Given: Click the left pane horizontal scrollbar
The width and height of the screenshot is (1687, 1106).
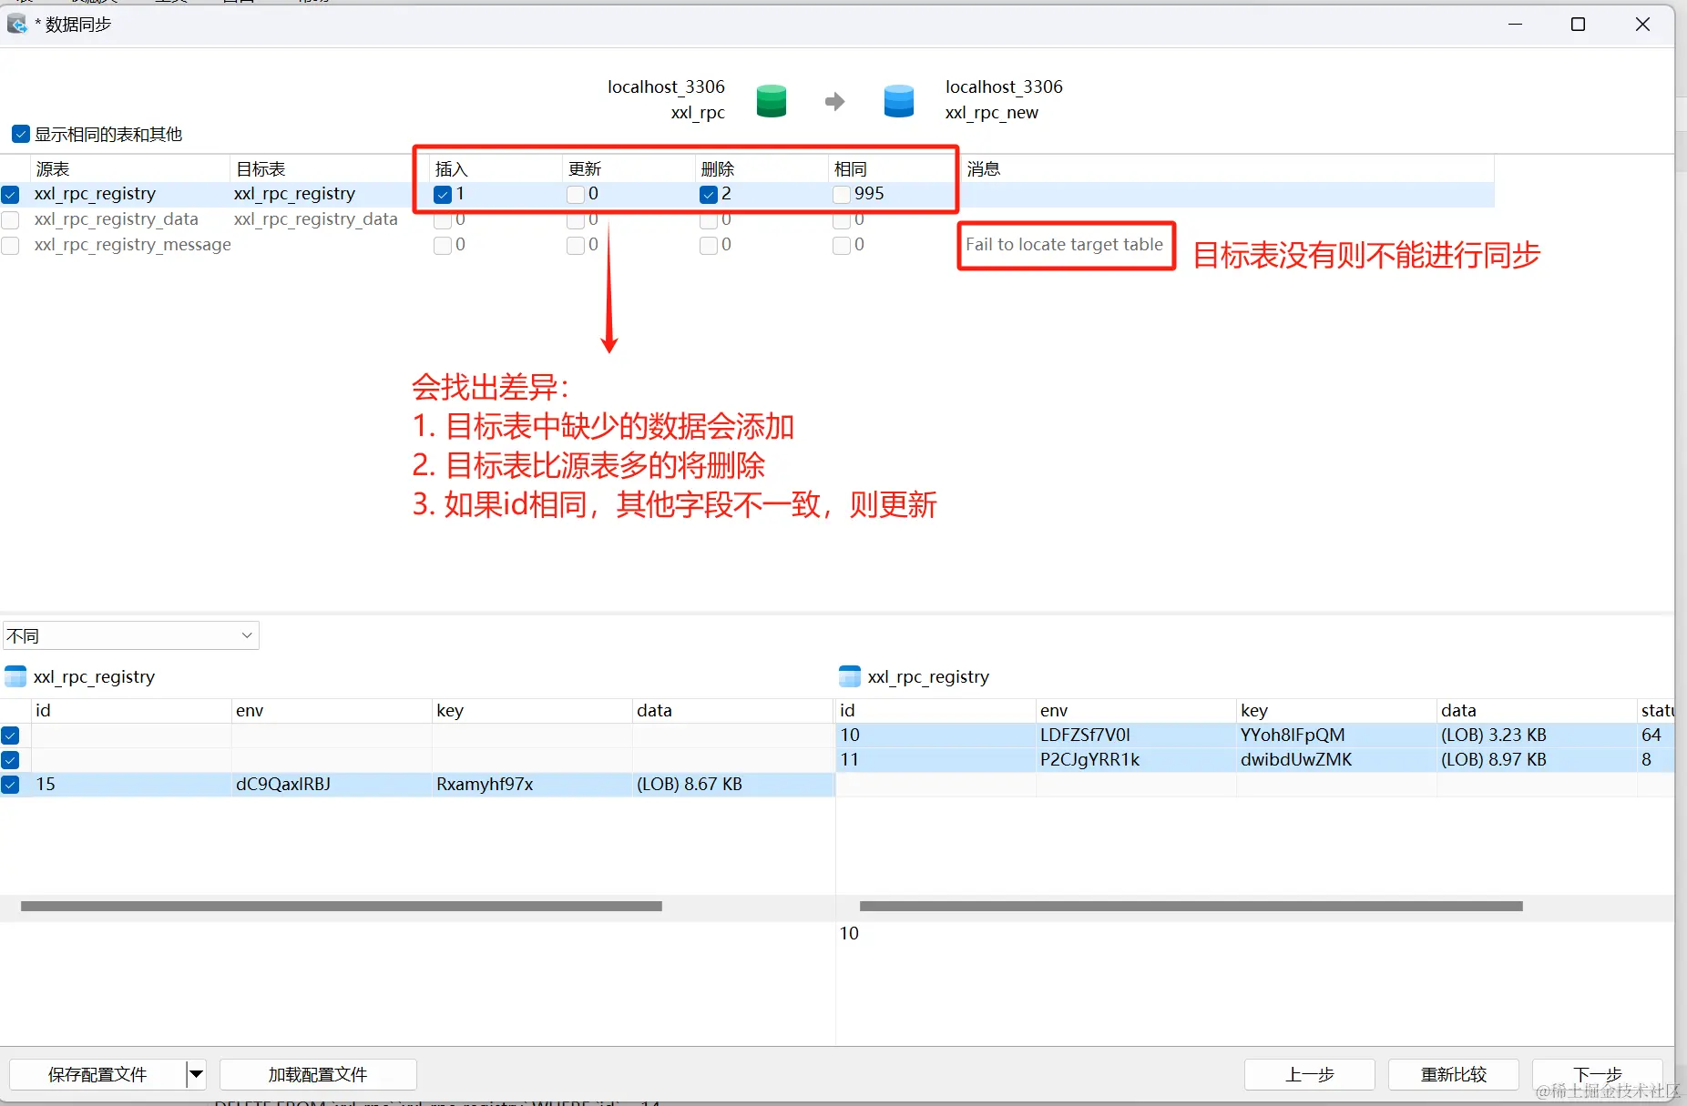Looking at the screenshot, I should point(341,907).
